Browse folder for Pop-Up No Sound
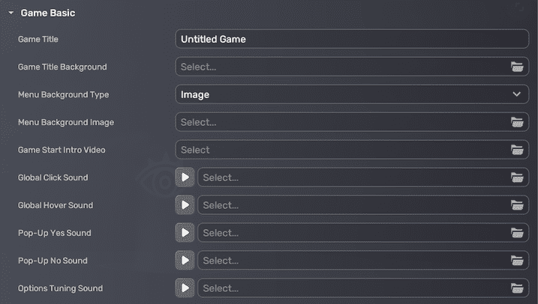 coord(516,261)
